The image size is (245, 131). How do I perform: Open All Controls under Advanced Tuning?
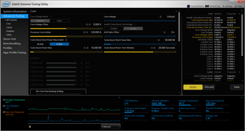[12, 20]
